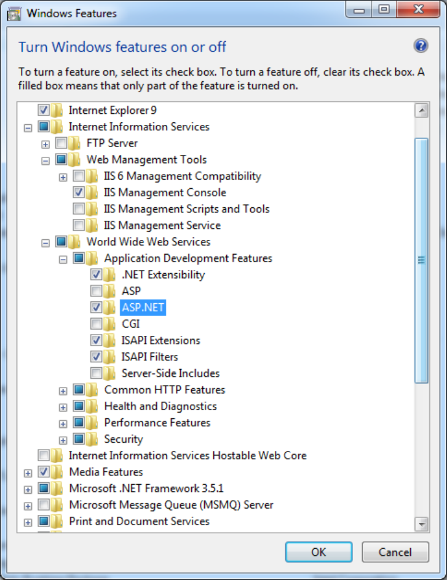Select Application Development Features label
Viewport: 447px width, 580px height.
click(x=188, y=258)
